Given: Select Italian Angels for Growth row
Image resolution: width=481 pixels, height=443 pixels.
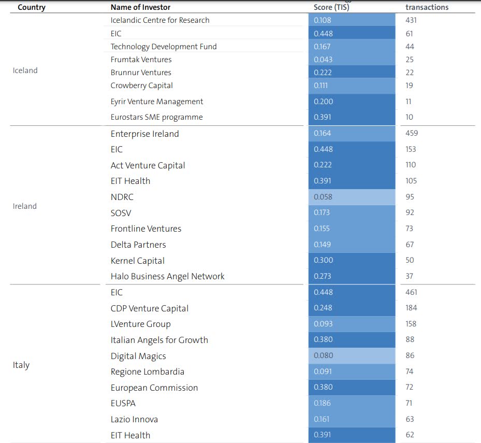Looking at the screenshot, I should (159, 340).
